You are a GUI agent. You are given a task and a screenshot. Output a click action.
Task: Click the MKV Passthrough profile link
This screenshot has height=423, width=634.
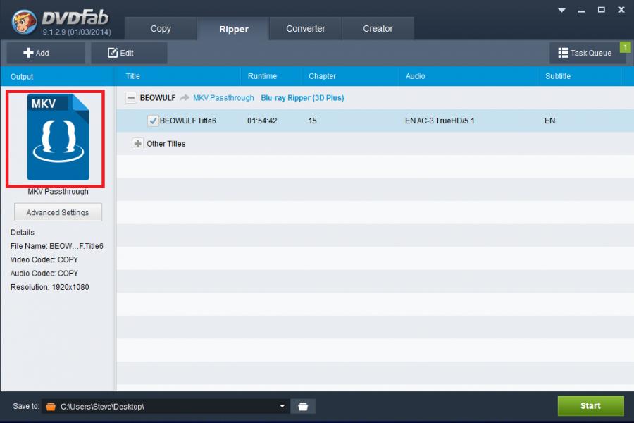click(x=223, y=98)
